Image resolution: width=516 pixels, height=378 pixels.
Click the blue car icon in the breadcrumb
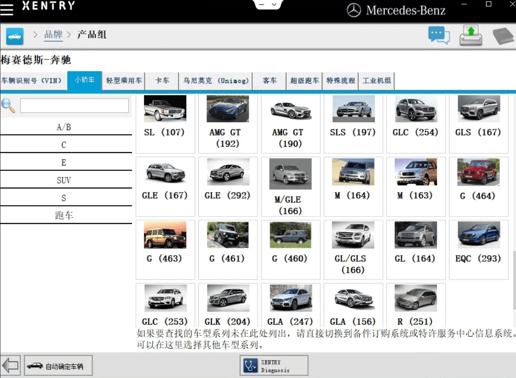pos(14,36)
